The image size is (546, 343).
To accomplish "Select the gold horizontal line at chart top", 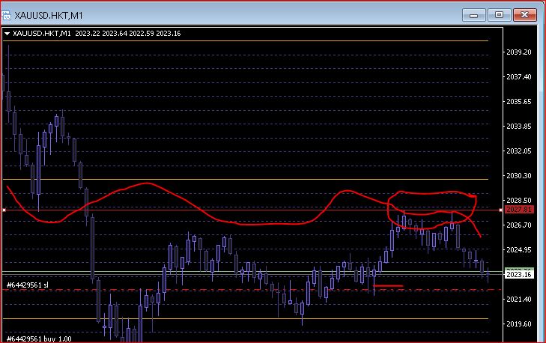I will tap(246, 40).
